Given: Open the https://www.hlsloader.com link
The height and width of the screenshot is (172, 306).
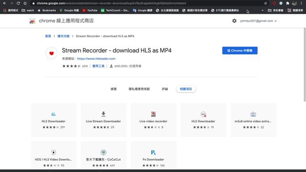Looking at the screenshot, I should coord(96,58).
